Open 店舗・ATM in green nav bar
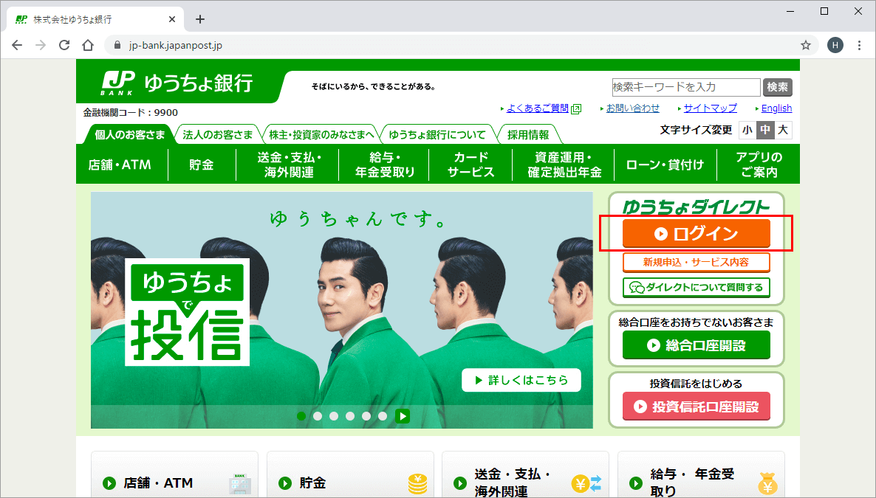876x498 pixels. [120, 165]
